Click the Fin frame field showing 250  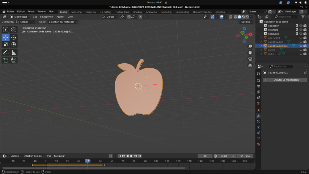point(246,156)
